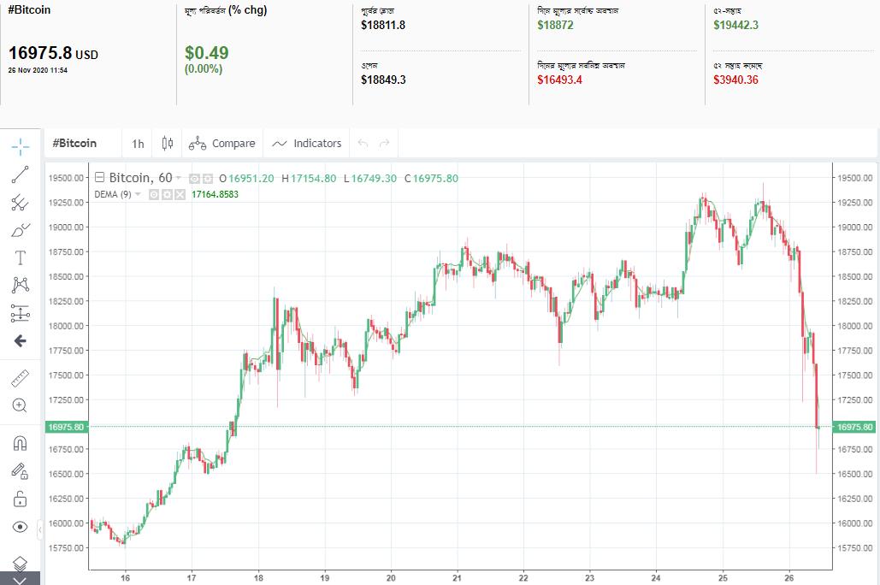Image resolution: width=880 pixels, height=585 pixels.
Task: Click the 52-week high value $19442.3
Action: point(735,26)
